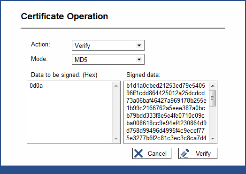Image resolution: width=246 pixels, height=174 pixels.
Task: Click the line b79bdd333f8e5e4fe0710c09c
Action: (165, 116)
